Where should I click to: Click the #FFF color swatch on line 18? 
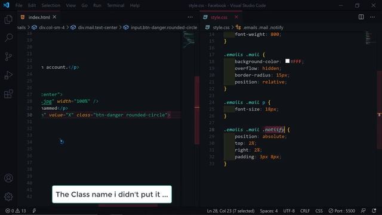[x=288, y=61]
